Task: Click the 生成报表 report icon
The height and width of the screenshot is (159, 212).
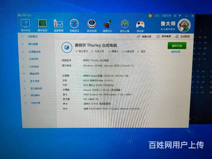Action: [177, 36]
